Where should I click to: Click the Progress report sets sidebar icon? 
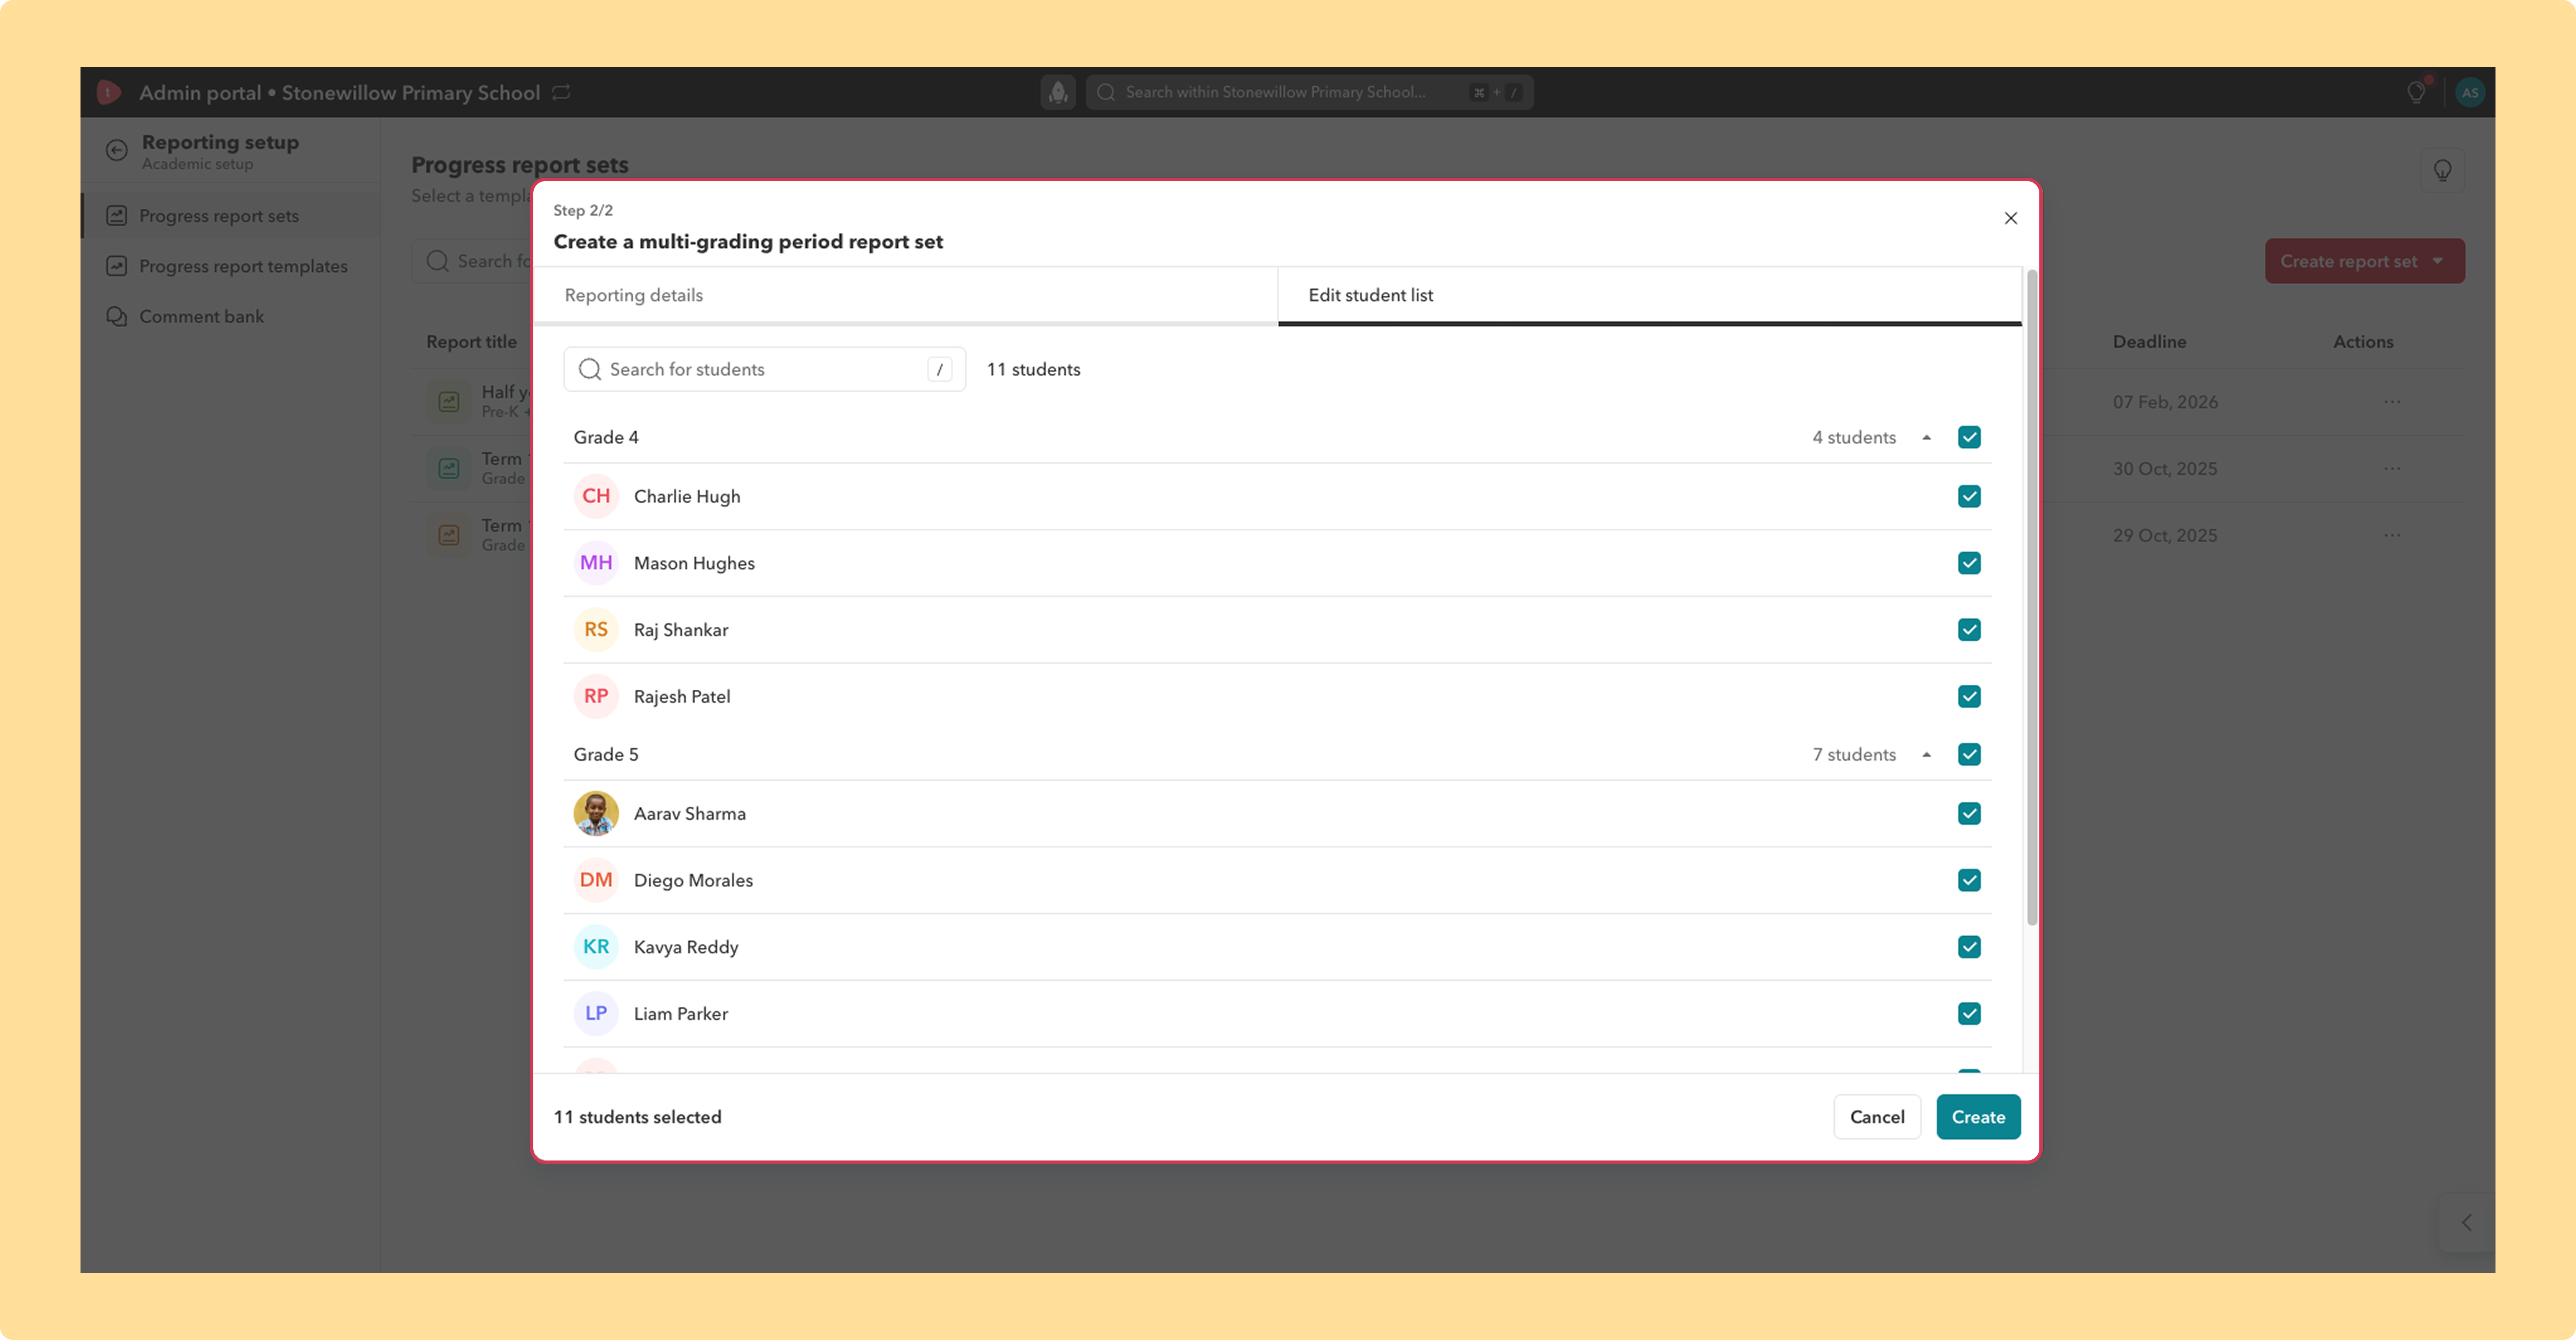coord(117,216)
